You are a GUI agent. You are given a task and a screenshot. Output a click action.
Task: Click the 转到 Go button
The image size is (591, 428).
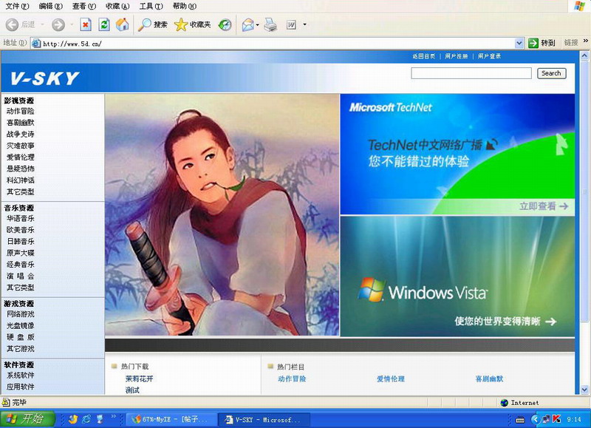(x=542, y=43)
